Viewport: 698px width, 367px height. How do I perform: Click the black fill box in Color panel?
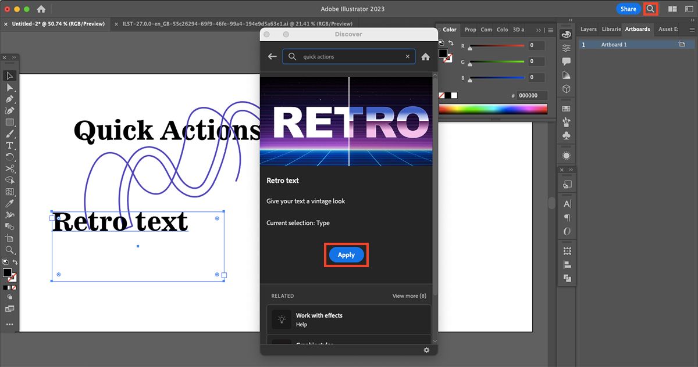443,53
